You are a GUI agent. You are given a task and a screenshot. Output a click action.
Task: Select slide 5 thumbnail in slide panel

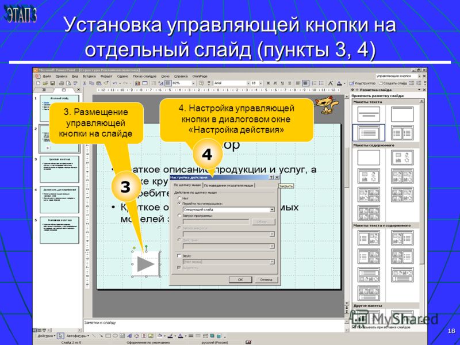60,231
